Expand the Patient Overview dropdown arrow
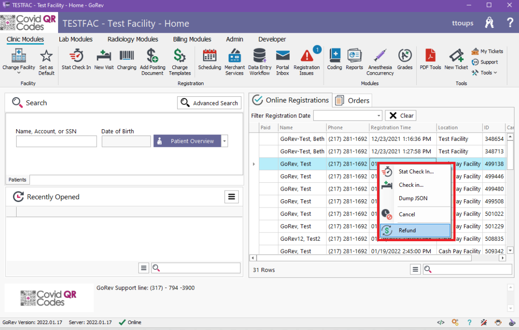The width and height of the screenshot is (519, 330). [224, 141]
